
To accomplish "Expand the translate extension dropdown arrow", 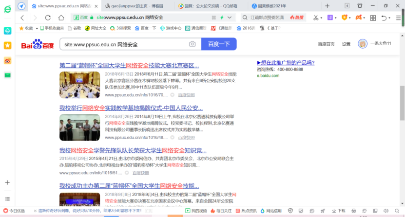I will click(x=335, y=18).
